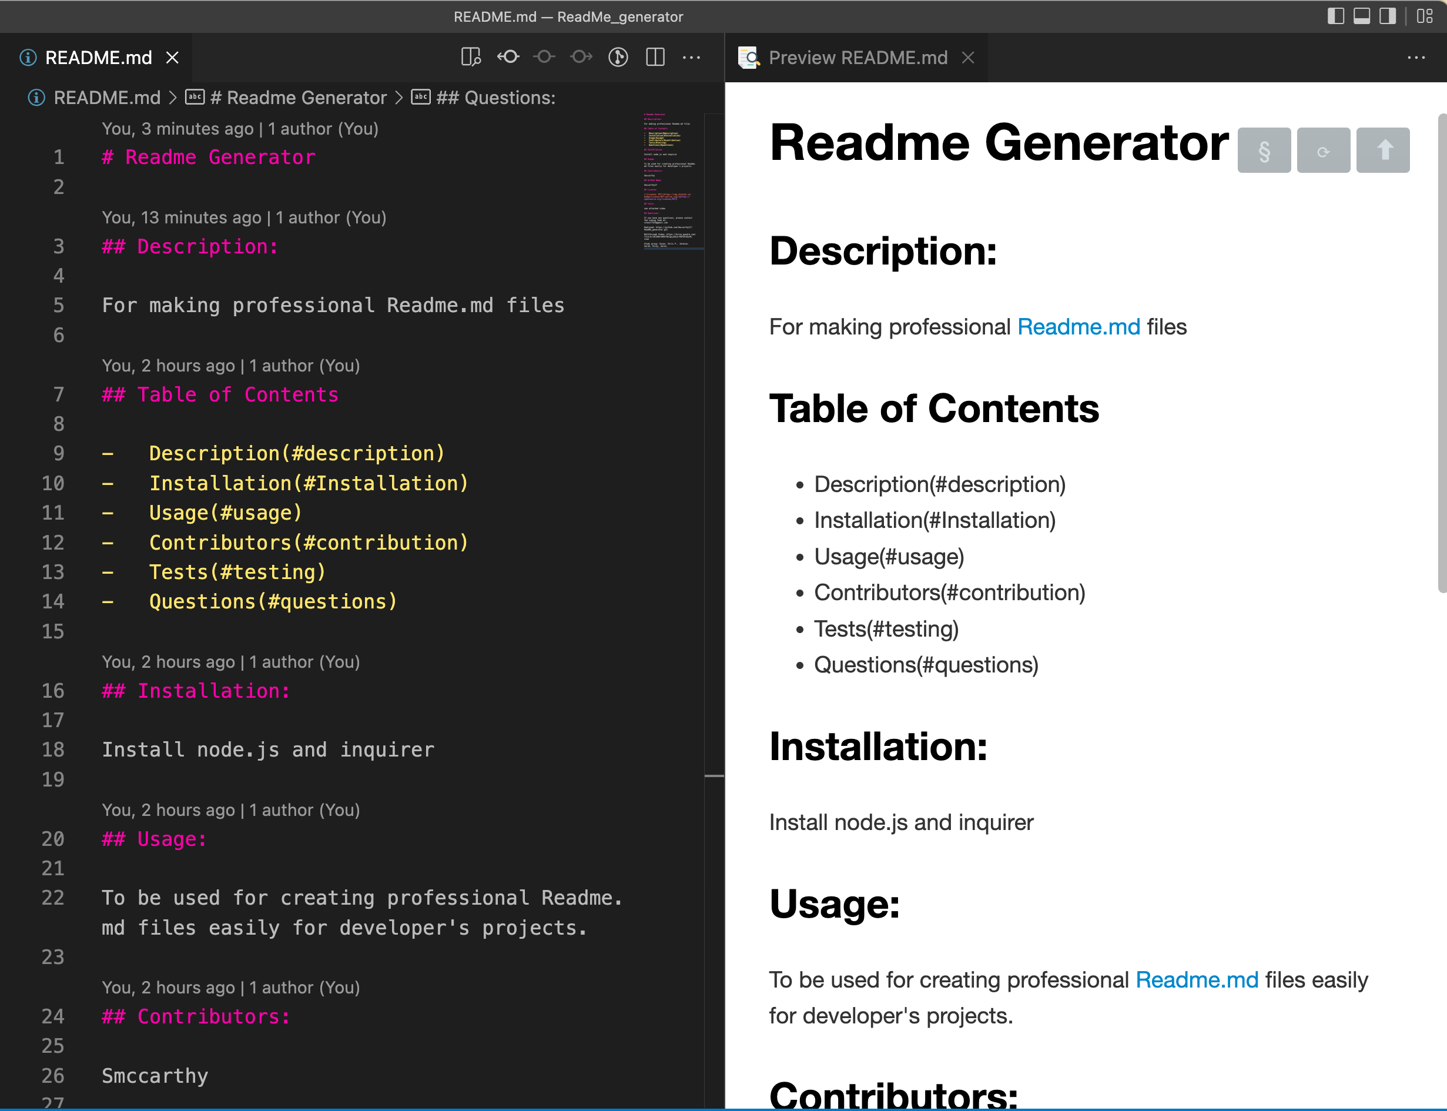The image size is (1447, 1111).
Task: Go to previous change with left arrow icon
Action: point(508,58)
